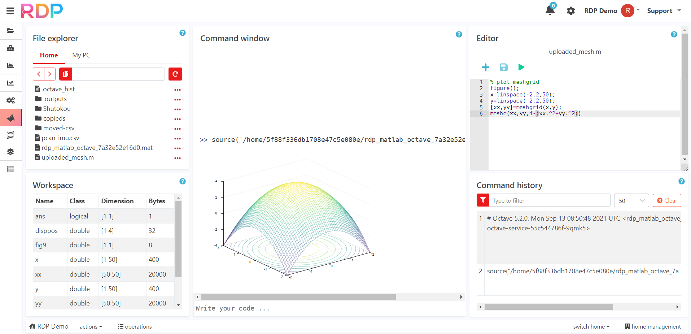The height and width of the screenshot is (334, 691).
Task: Open Workspace help icon
Action: (183, 181)
